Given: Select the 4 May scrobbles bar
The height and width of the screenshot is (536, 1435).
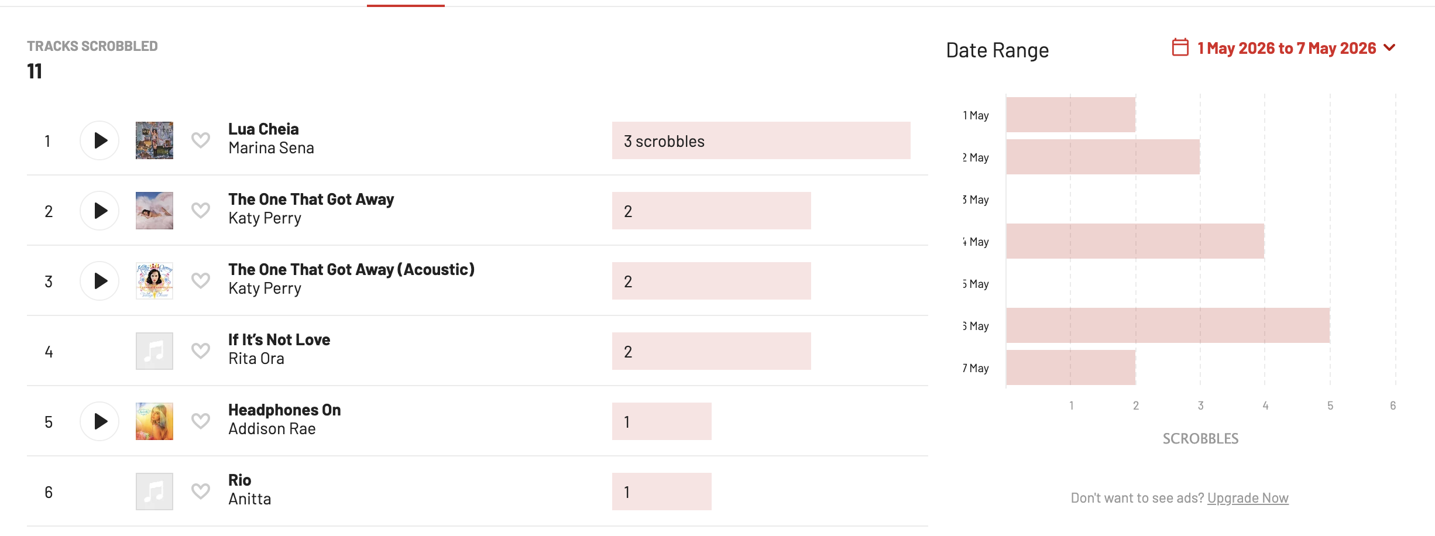Looking at the screenshot, I should [1135, 241].
